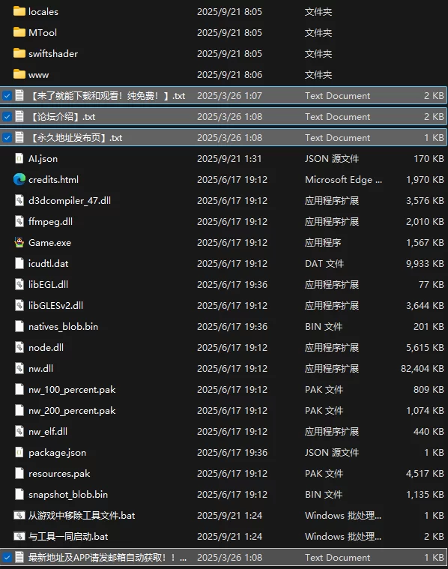Click the 9,933 KB size of icudtl.dat
Image resolution: width=448 pixels, height=569 pixels.
[425, 263]
